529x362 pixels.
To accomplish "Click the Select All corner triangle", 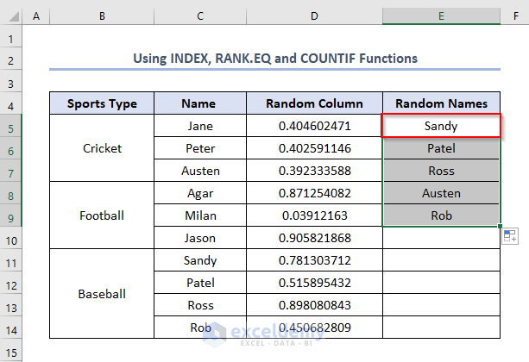I will pos(11,16).
